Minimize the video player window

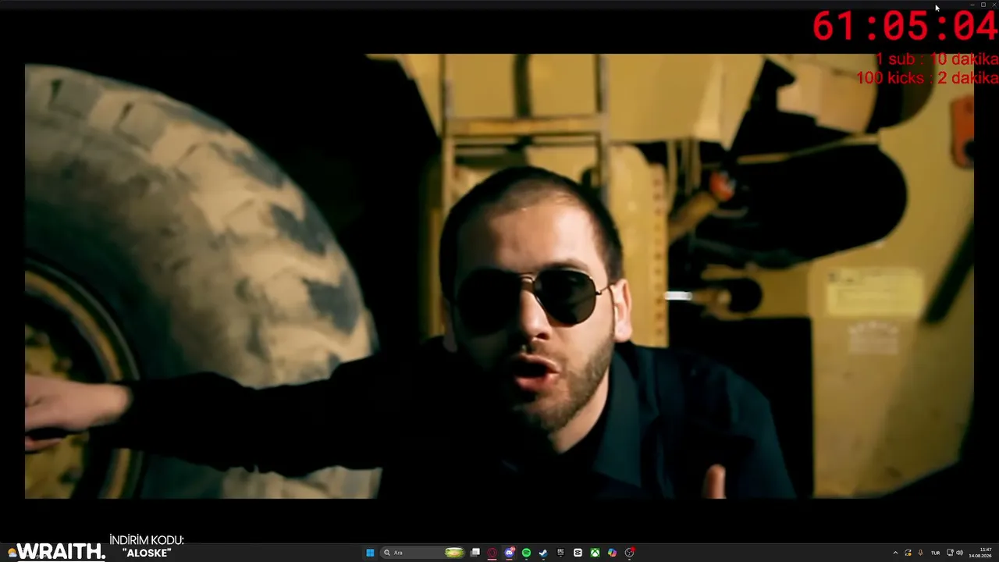[972, 5]
